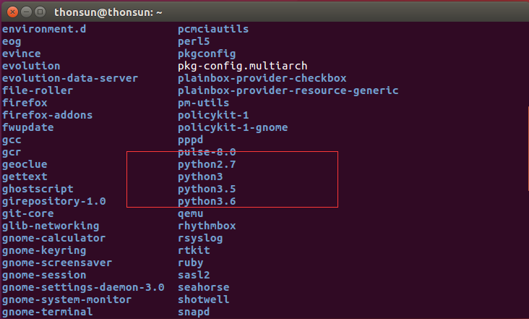
Task: Select the gnome-screensaver entry
Action: coord(57,263)
